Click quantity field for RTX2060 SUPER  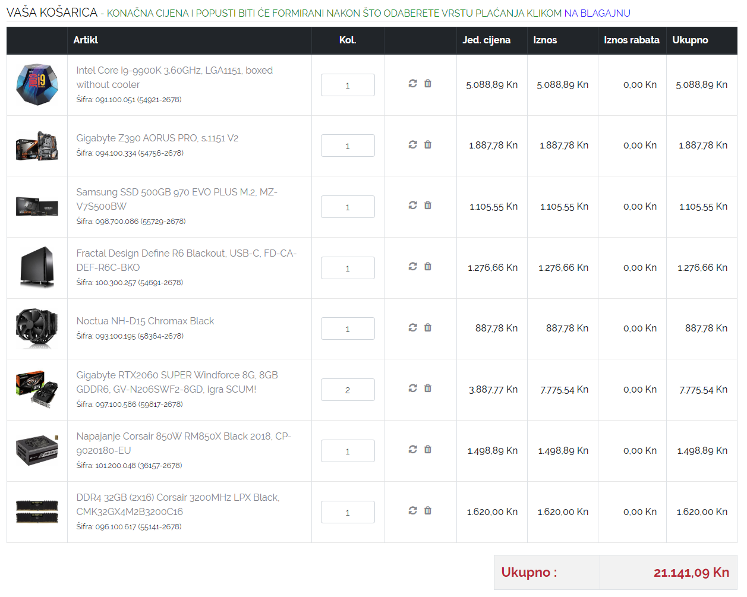(x=348, y=390)
